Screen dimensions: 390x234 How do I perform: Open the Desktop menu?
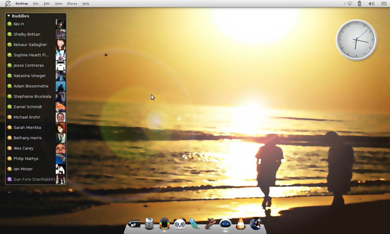tap(22, 4)
